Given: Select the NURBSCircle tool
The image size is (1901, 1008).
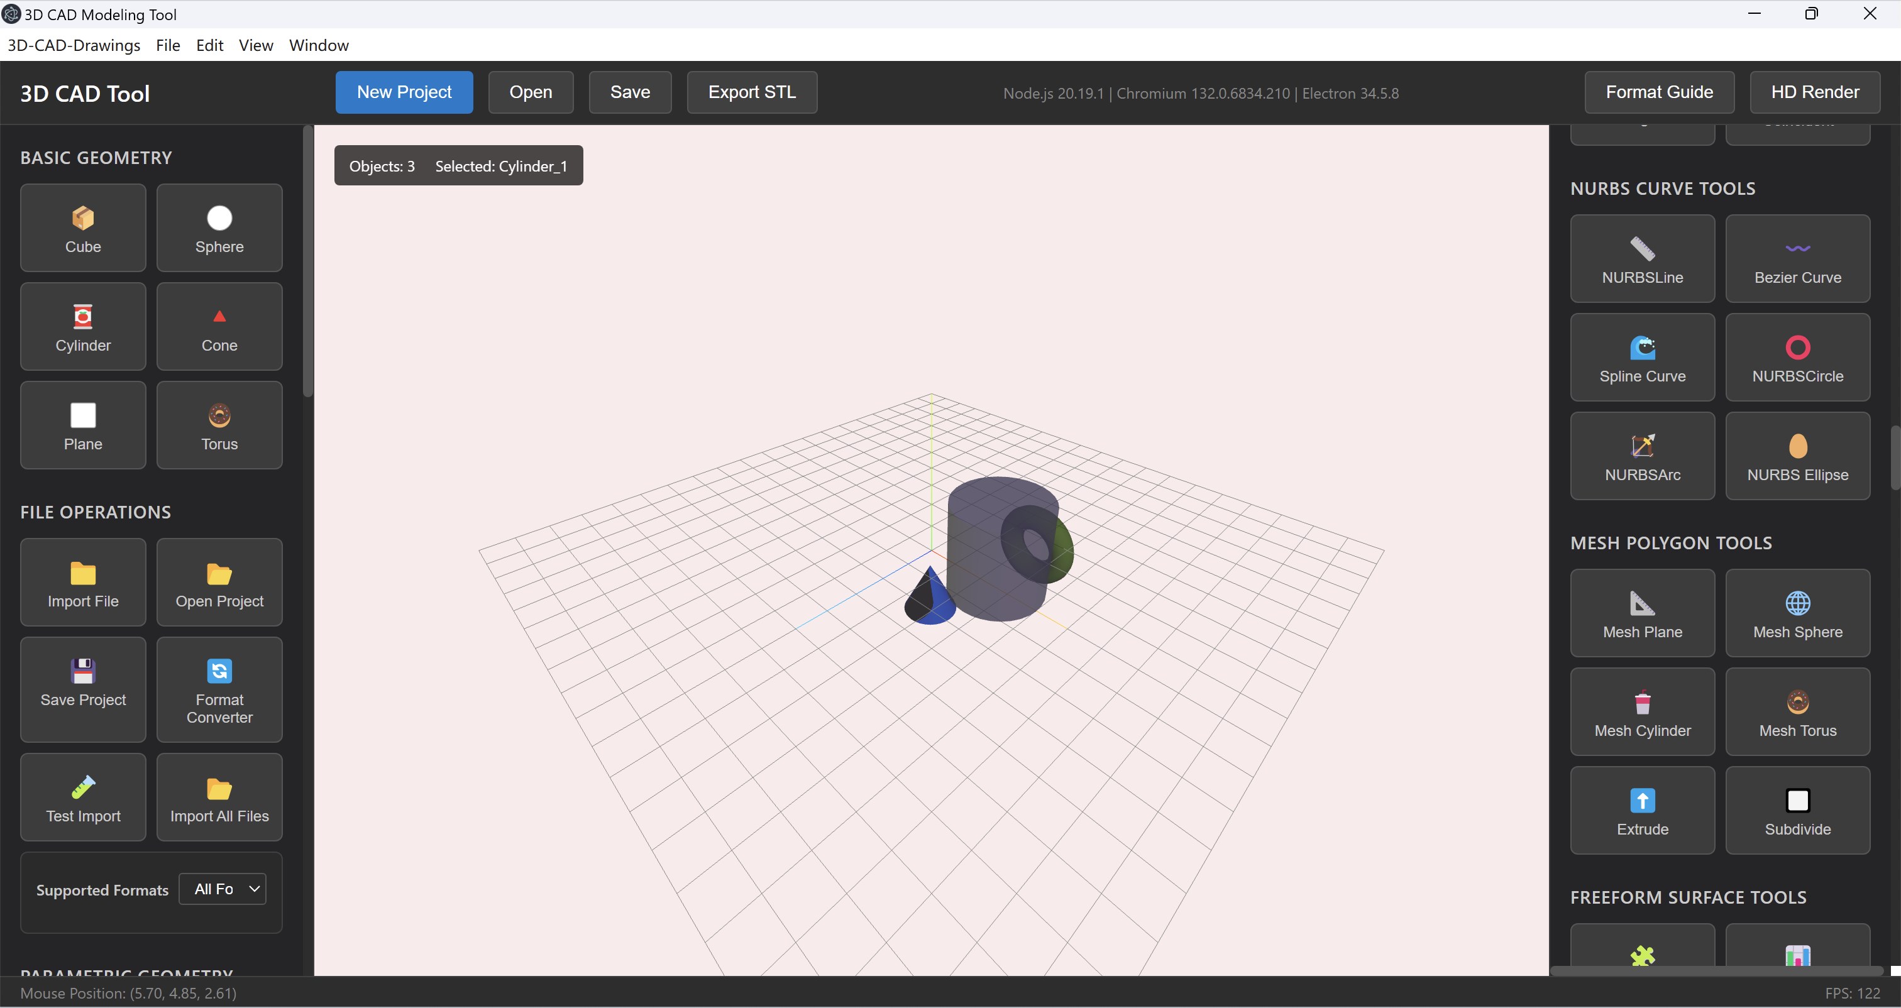Looking at the screenshot, I should coord(1798,357).
